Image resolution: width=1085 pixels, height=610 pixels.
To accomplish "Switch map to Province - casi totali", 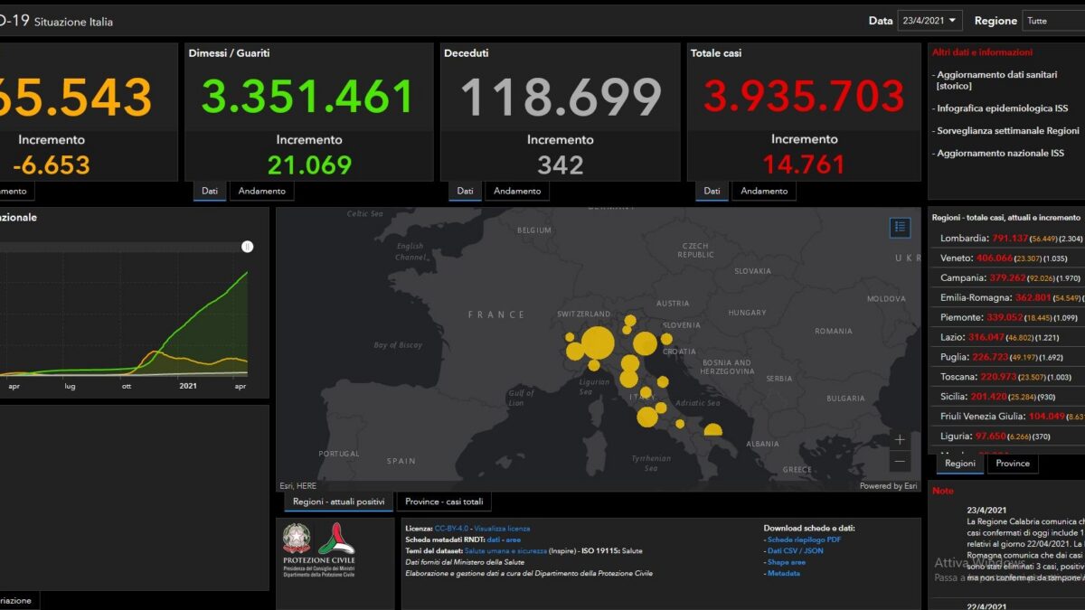I will pyautogui.click(x=444, y=502).
